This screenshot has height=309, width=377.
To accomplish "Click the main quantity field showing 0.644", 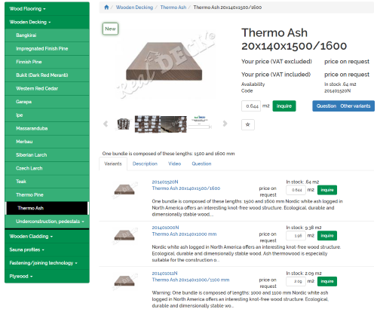I will pyautogui.click(x=251, y=106).
